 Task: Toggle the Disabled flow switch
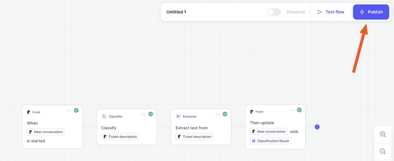click(x=274, y=12)
